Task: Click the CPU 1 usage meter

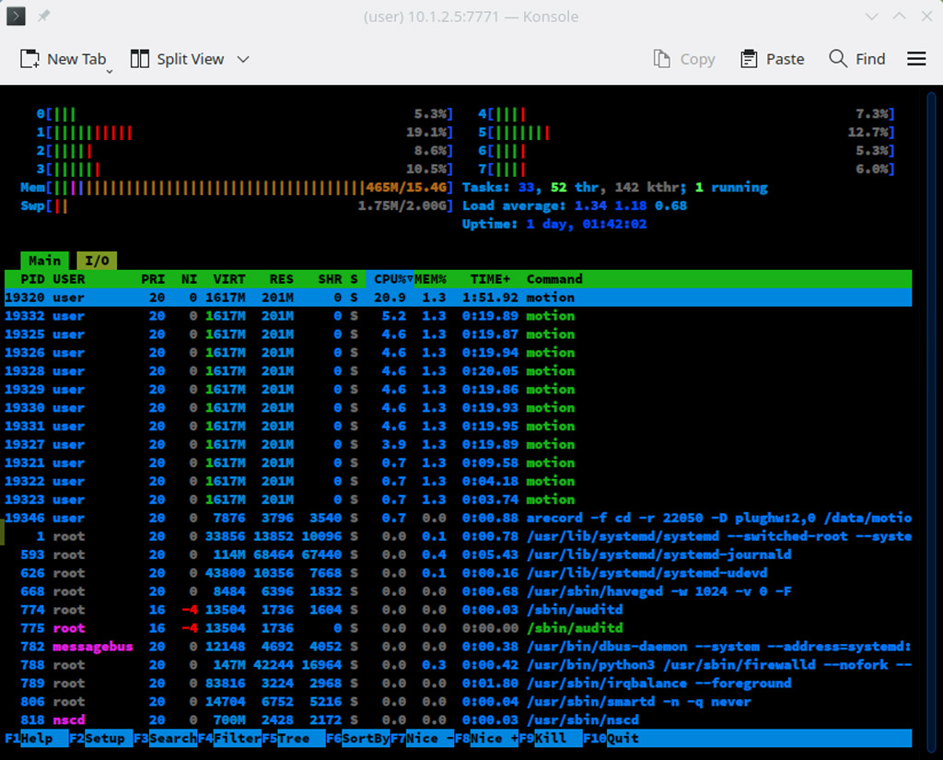Action: point(245,133)
